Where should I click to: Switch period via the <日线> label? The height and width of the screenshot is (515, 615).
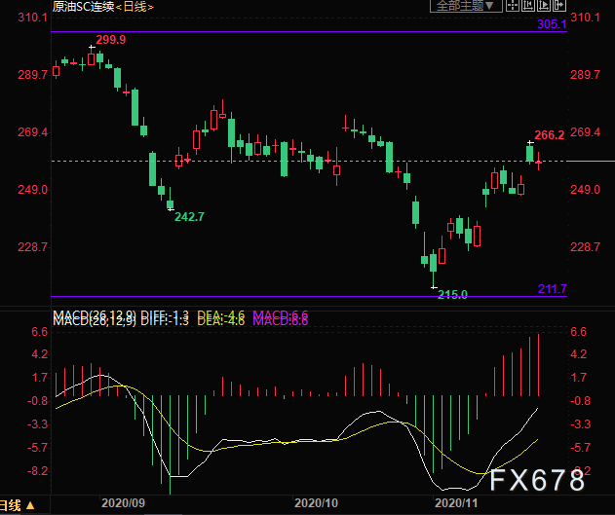point(135,7)
